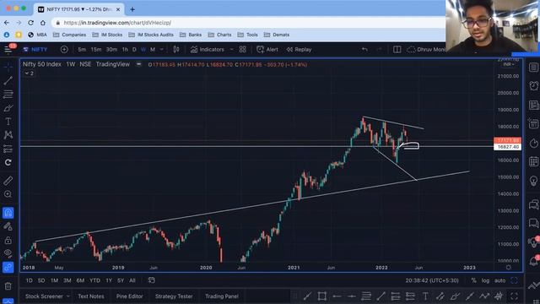540x304 pixels.
Task: Toggle percentage scale
Action: click(x=474, y=280)
